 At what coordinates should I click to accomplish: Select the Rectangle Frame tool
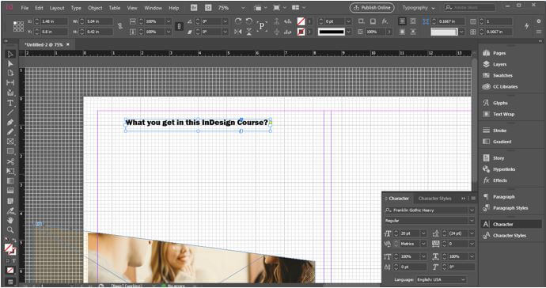click(x=10, y=142)
